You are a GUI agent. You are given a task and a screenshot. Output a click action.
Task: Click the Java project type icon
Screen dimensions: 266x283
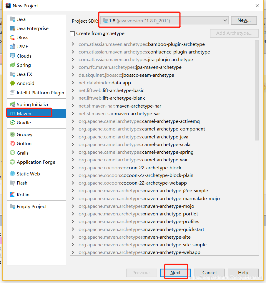12,19
